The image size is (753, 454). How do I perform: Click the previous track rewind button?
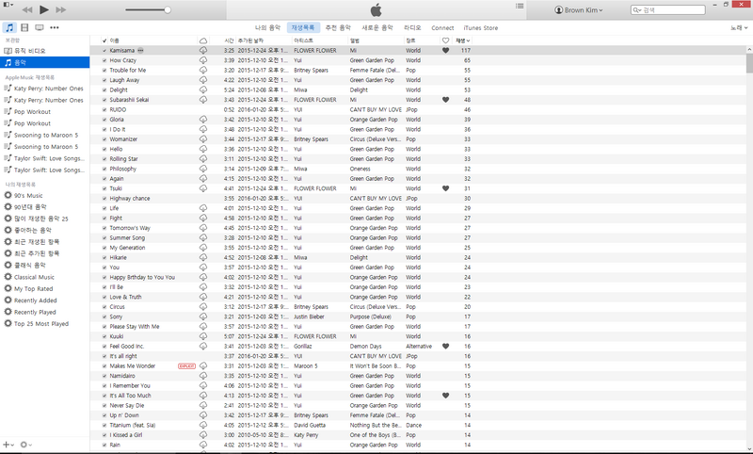[27, 9]
